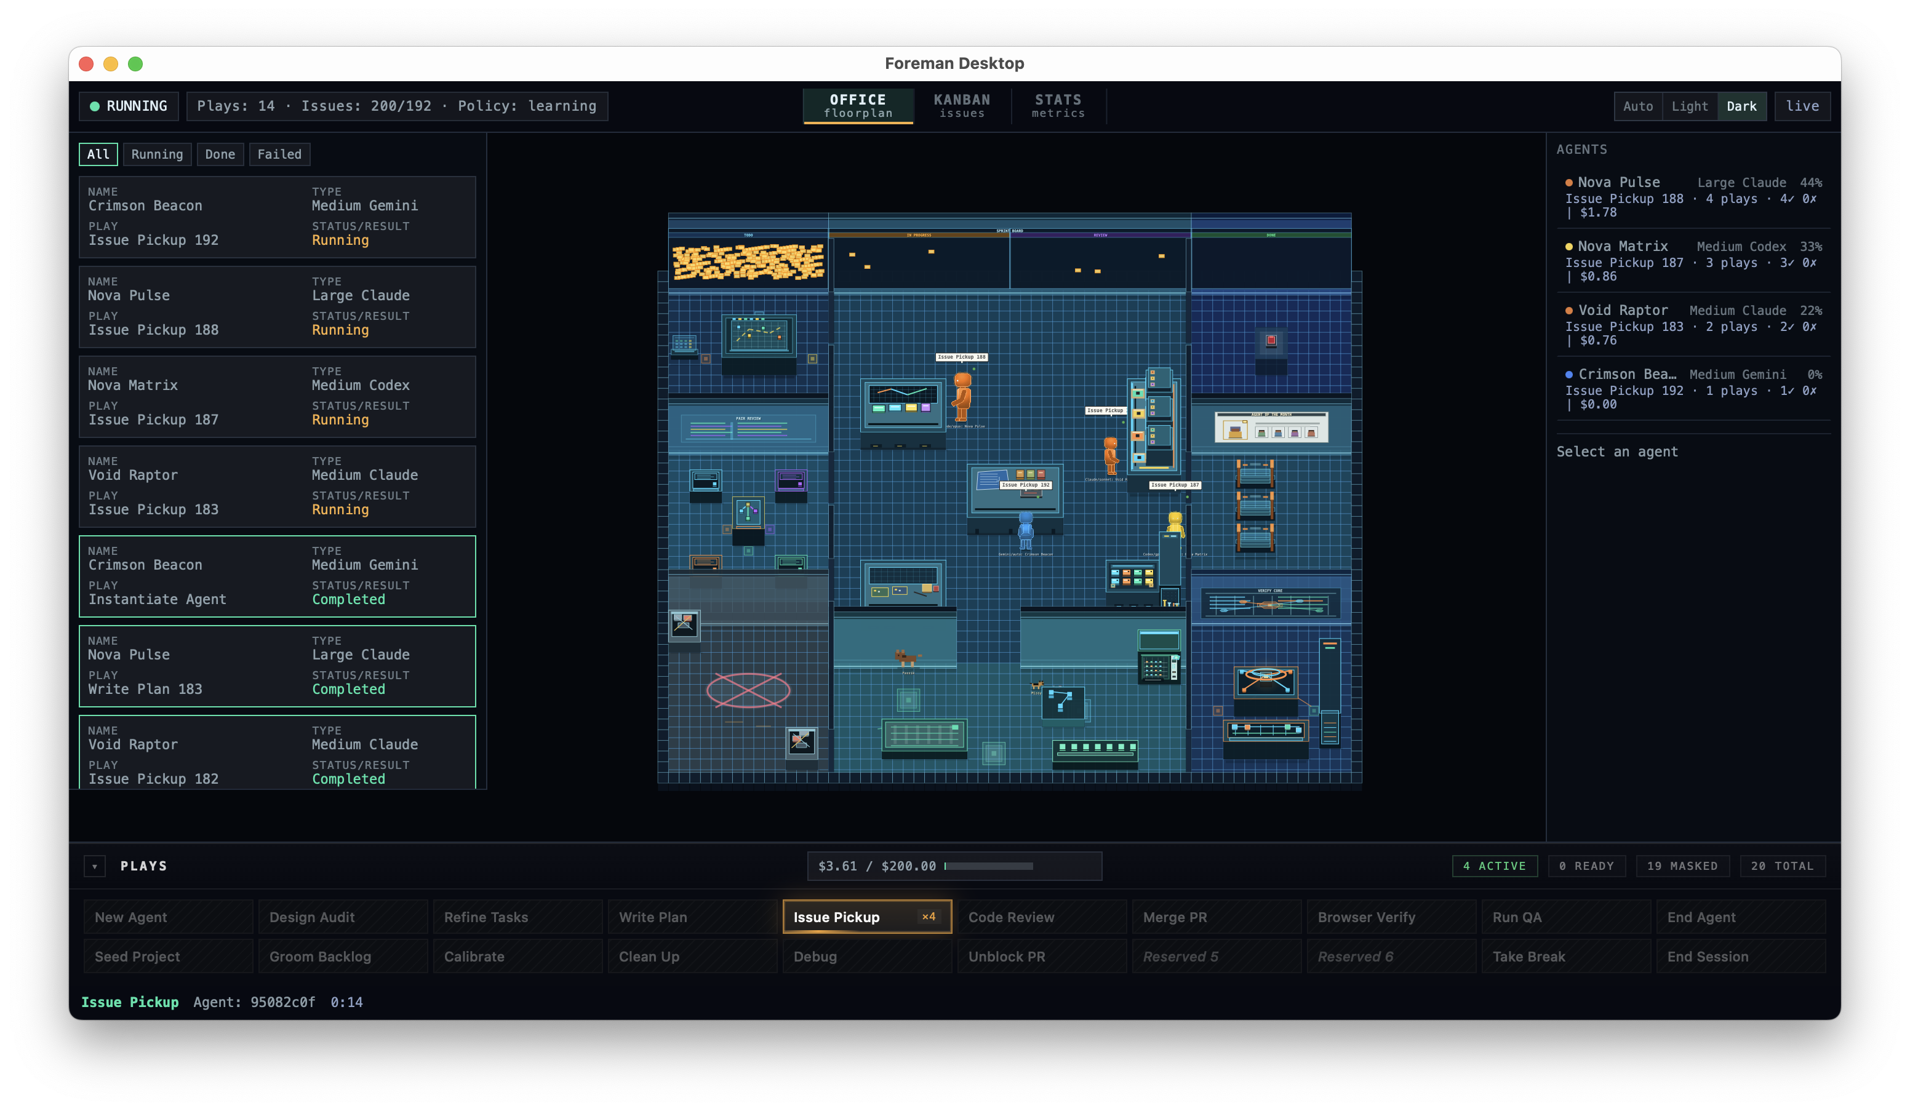Click the Code Review play button
Image resolution: width=1910 pixels, height=1111 pixels.
[x=1042, y=916]
